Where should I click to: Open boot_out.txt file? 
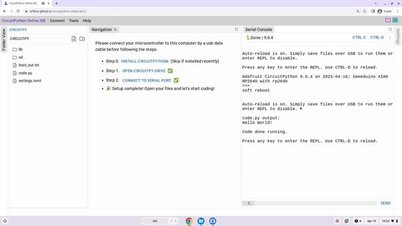(29, 65)
